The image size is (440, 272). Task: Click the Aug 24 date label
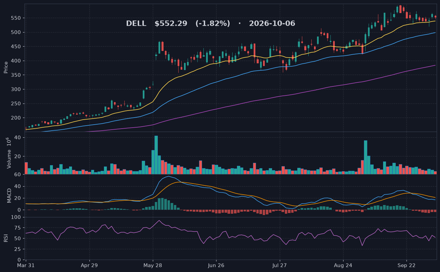pyautogui.click(x=343, y=266)
